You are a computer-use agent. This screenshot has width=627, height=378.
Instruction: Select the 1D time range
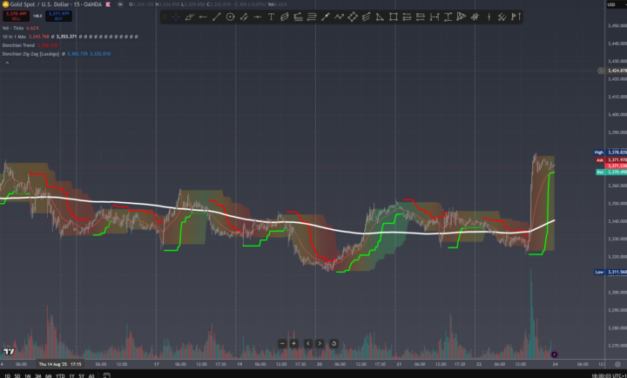click(7, 375)
